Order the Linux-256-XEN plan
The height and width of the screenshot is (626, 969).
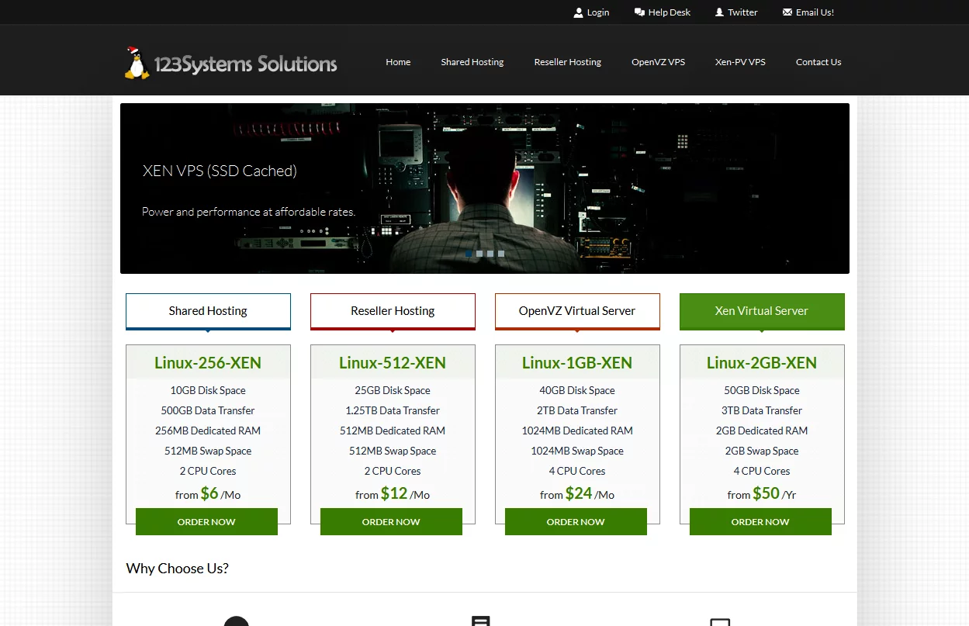[206, 522]
